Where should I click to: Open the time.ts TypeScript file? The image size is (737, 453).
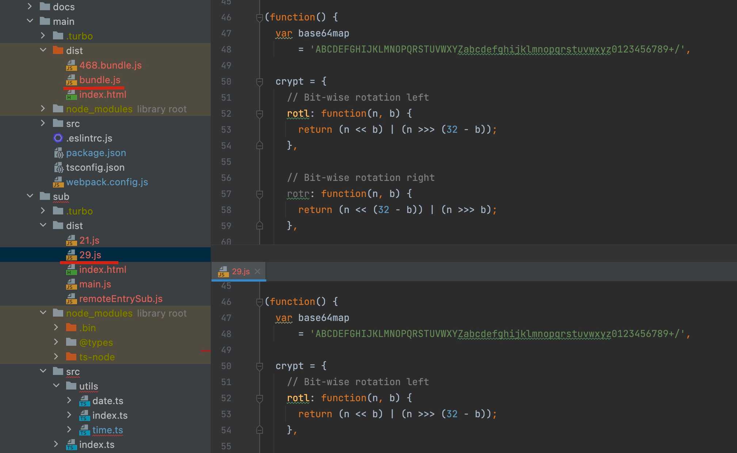click(107, 430)
